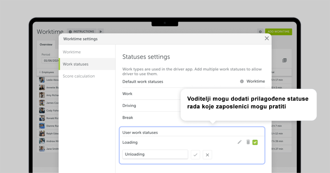The width and height of the screenshot is (330, 173).
Task: Click the 2 h 7 min total value
Action: [x=277, y=126]
